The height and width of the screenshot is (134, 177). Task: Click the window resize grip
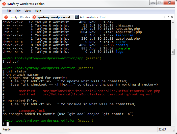click(173, 130)
